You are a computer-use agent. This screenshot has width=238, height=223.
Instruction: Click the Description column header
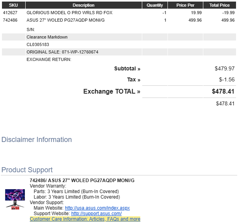click(84, 5)
